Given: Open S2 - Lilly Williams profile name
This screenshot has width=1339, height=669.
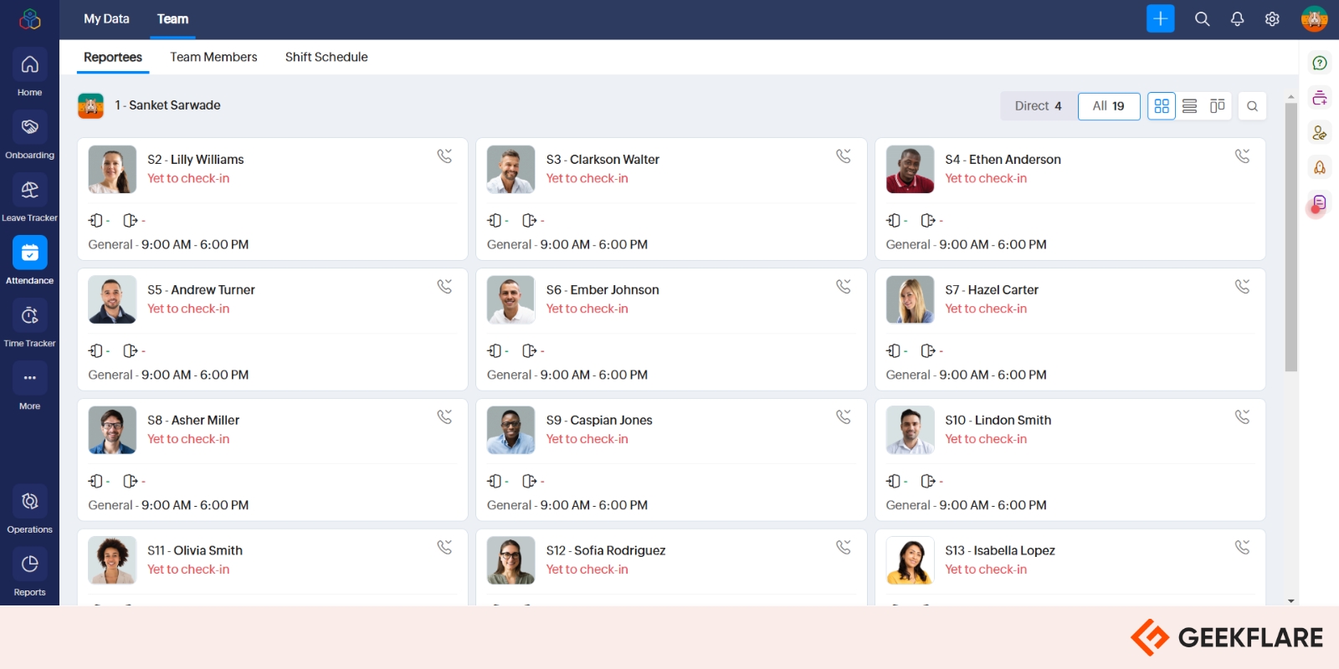Looking at the screenshot, I should click(196, 160).
